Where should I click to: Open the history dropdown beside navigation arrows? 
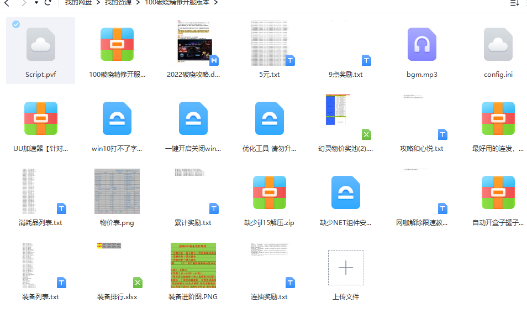click(36, 4)
